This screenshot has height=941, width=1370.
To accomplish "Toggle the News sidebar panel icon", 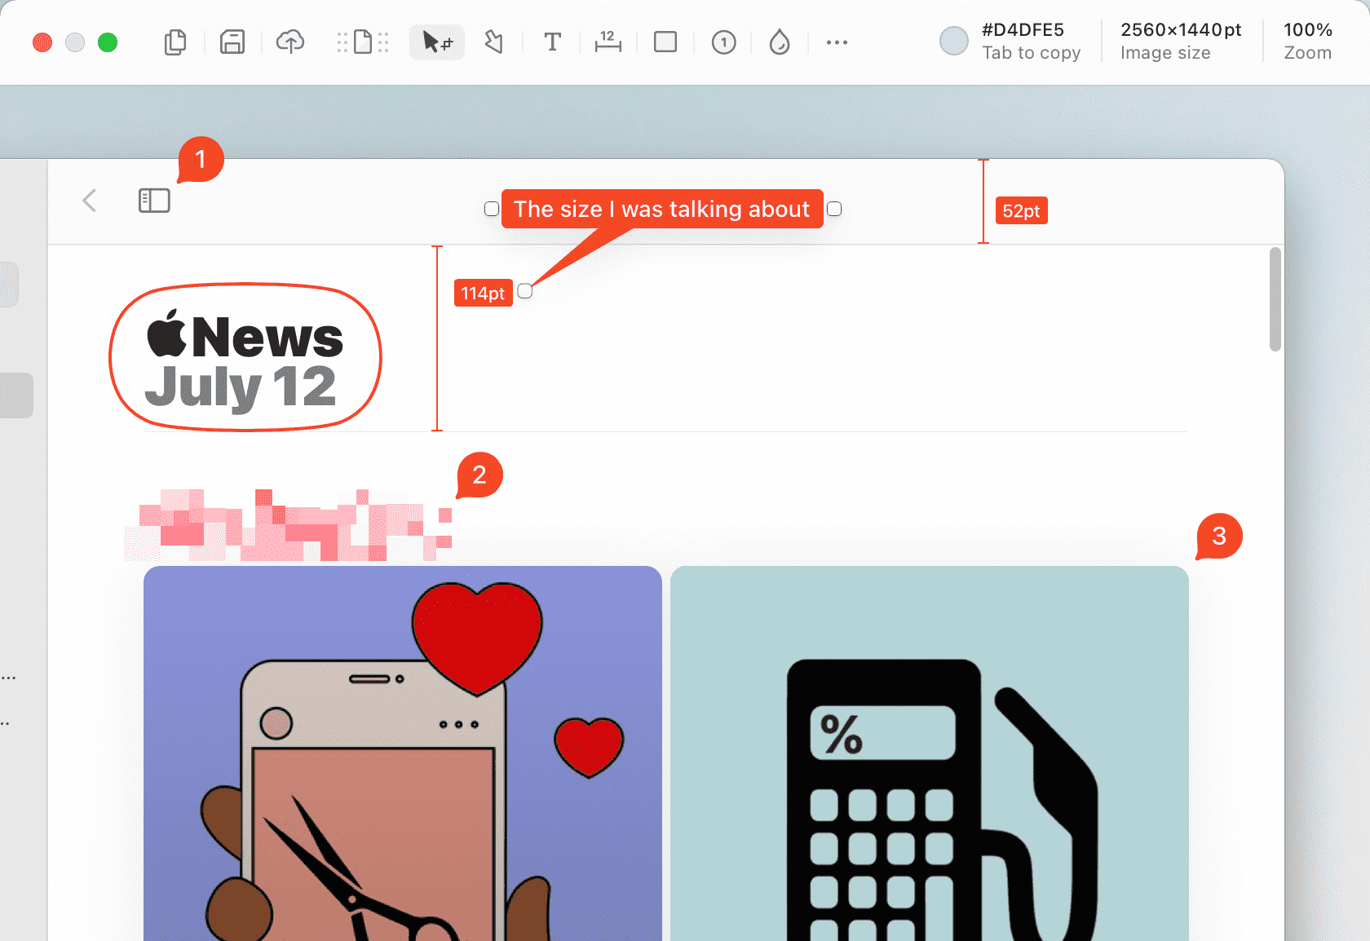I will click(x=154, y=201).
